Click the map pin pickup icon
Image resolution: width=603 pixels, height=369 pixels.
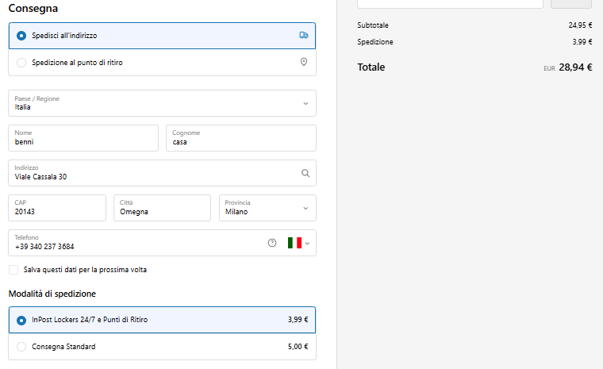pyautogui.click(x=303, y=62)
